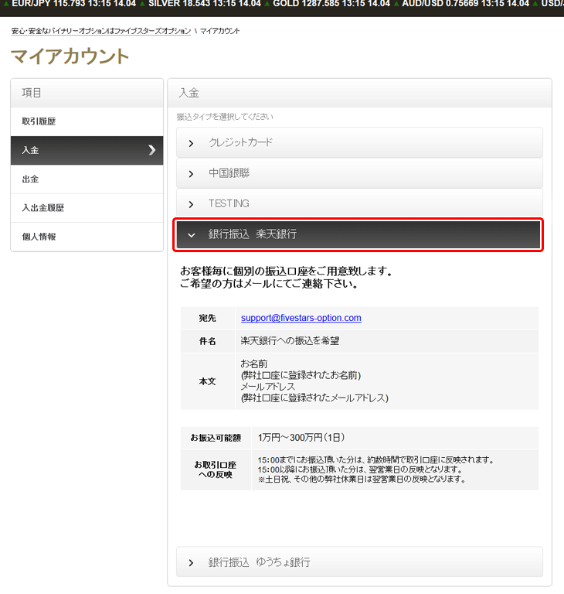
Task: Click the chevron icon beside クレジットカード
Action: pyautogui.click(x=191, y=144)
